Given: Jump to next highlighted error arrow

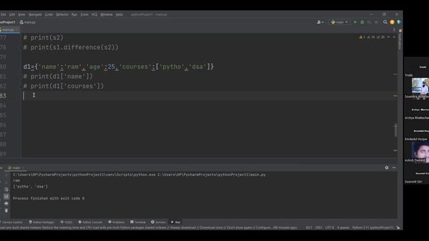Looking at the screenshot, I should (x=394, y=37).
